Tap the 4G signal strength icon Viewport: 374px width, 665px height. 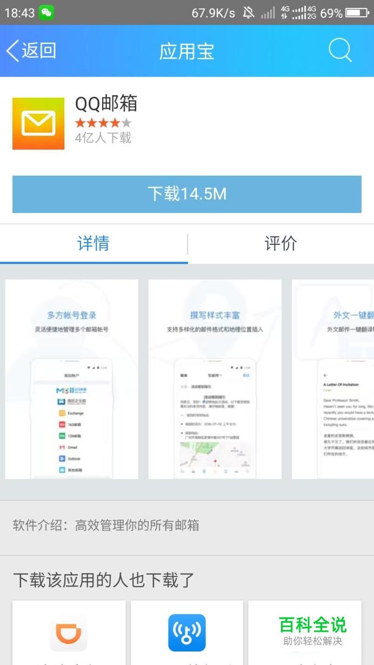coord(298,13)
